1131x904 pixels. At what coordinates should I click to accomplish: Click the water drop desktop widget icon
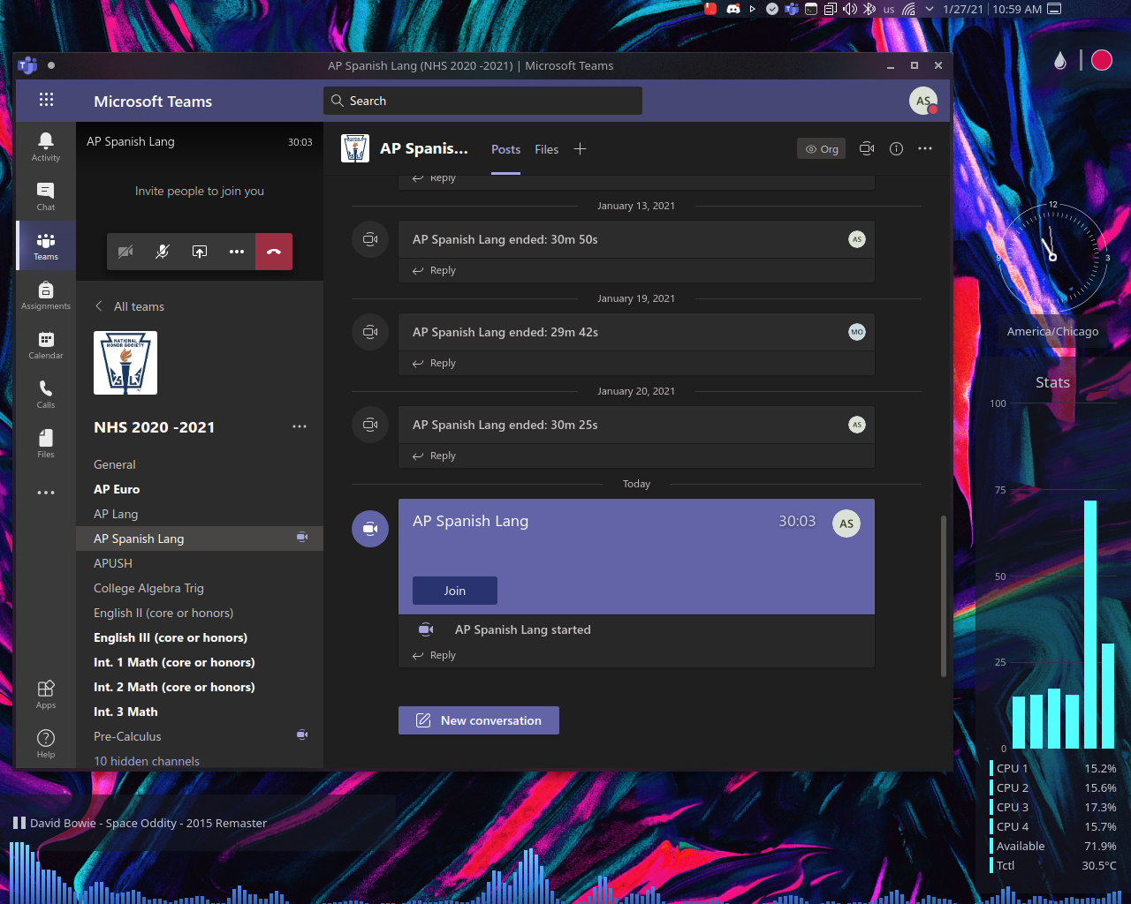point(1060,60)
